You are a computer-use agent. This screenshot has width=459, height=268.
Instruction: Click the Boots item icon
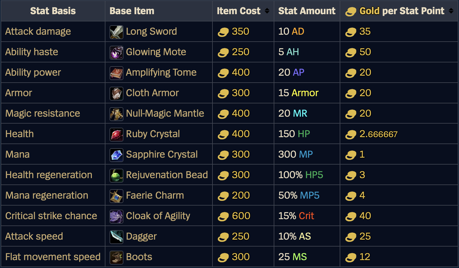click(x=116, y=258)
